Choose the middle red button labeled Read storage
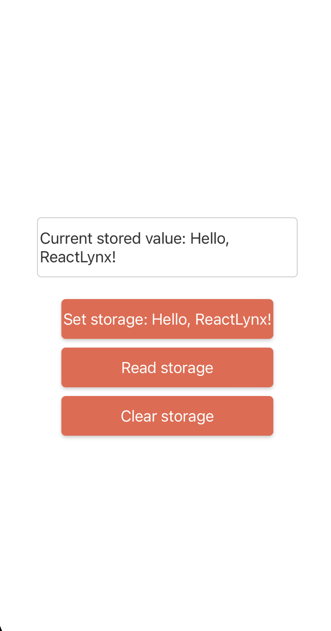 (167, 367)
